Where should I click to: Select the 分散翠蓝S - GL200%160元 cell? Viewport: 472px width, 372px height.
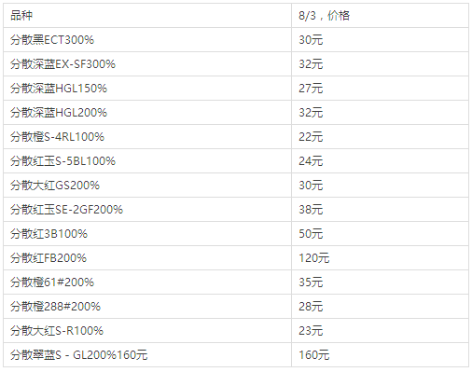pyautogui.click(x=147, y=355)
